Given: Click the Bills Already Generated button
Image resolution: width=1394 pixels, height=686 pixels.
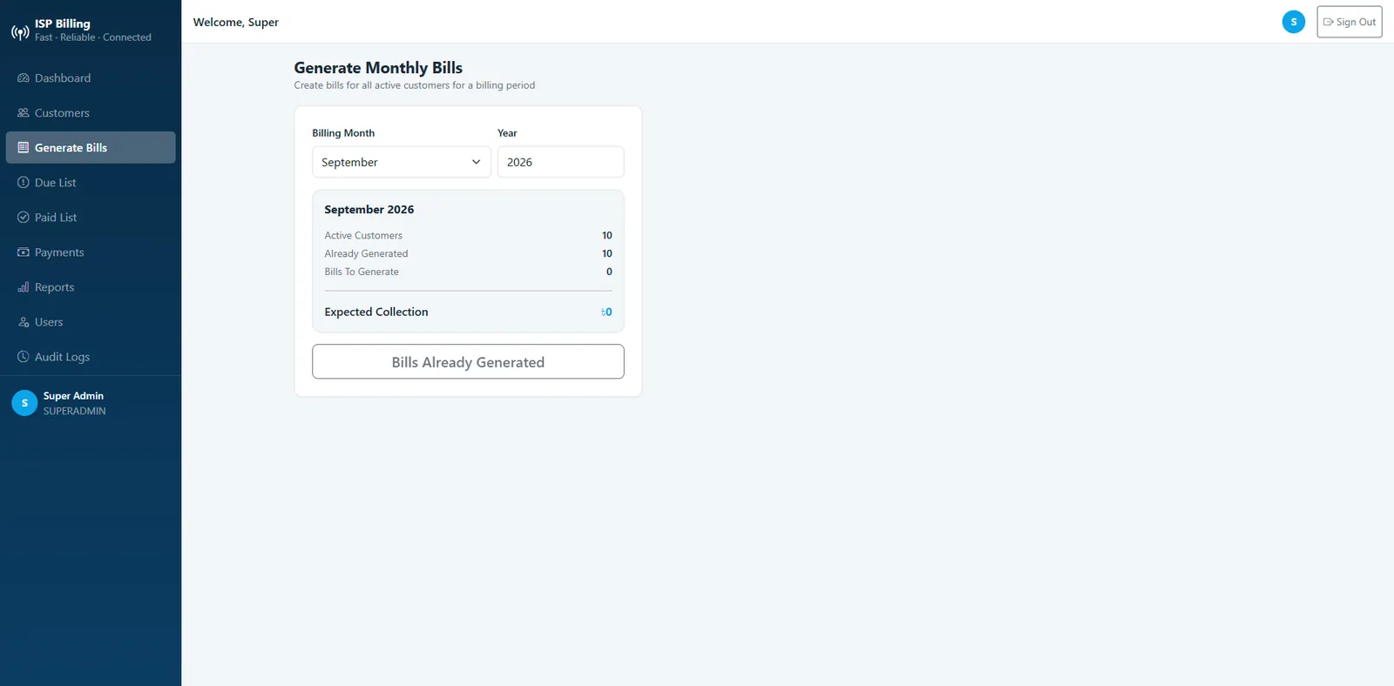Looking at the screenshot, I should (468, 362).
